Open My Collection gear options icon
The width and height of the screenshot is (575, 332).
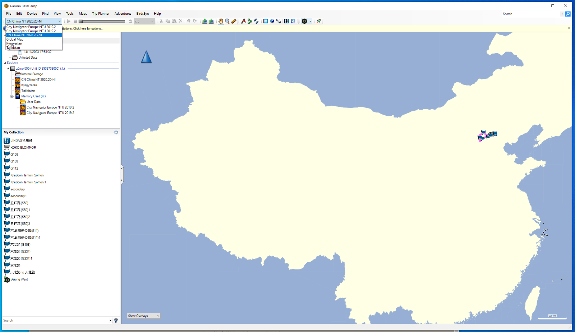tap(116, 133)
